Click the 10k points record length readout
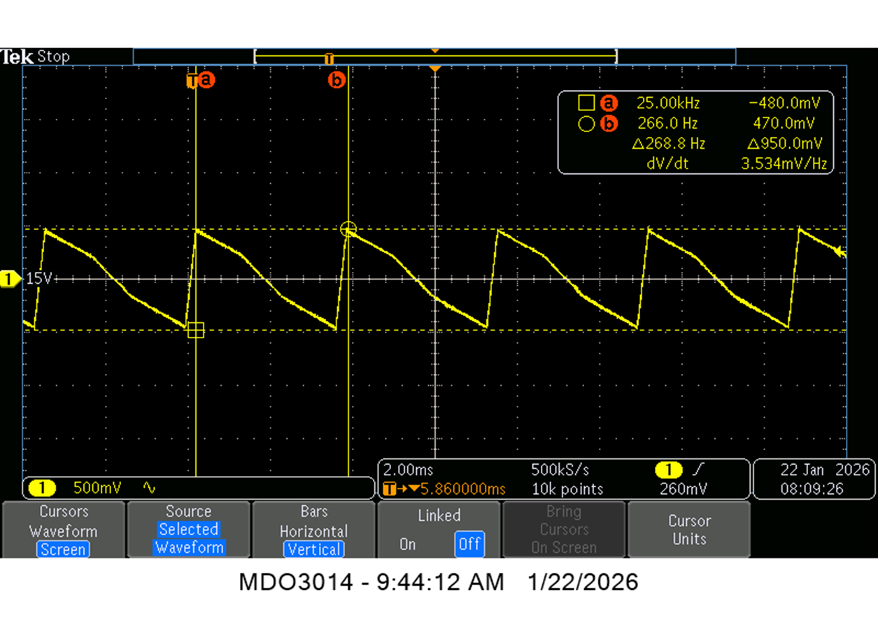Image resolution: width=878 pixels, height=638 pixels. coord(566,488)
